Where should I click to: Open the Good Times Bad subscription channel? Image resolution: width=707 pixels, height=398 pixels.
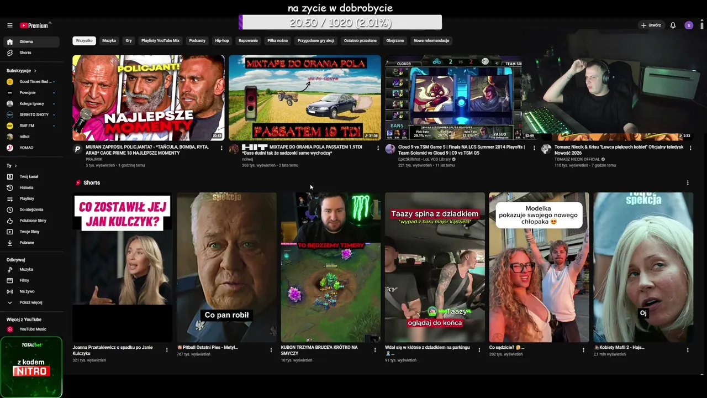tap(31, 81)
